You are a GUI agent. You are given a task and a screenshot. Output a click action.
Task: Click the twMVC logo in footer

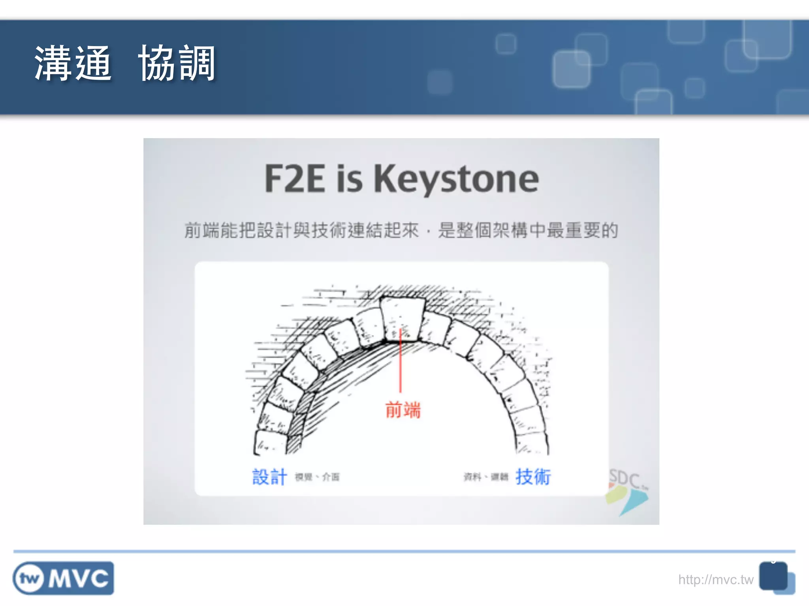(x=64, y=578)
